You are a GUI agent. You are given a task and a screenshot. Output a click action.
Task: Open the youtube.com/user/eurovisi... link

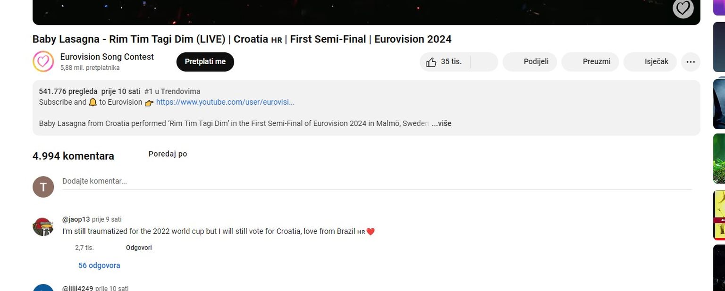pos(225,102)
